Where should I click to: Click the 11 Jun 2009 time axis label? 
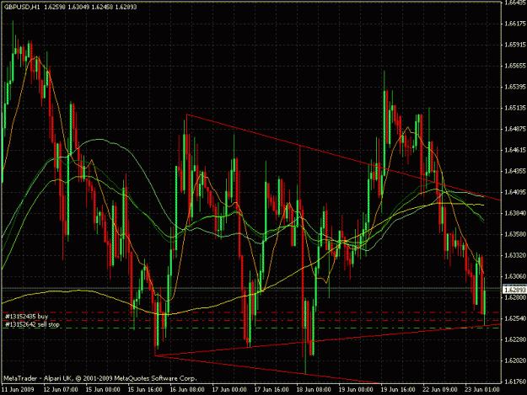[x=18, y=390]
